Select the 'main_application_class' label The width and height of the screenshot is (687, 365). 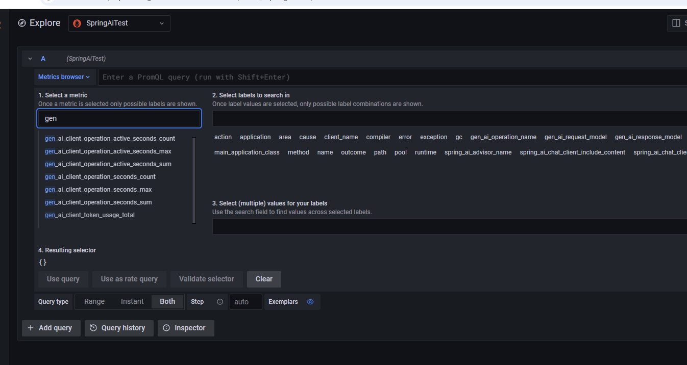coord(247,152)
